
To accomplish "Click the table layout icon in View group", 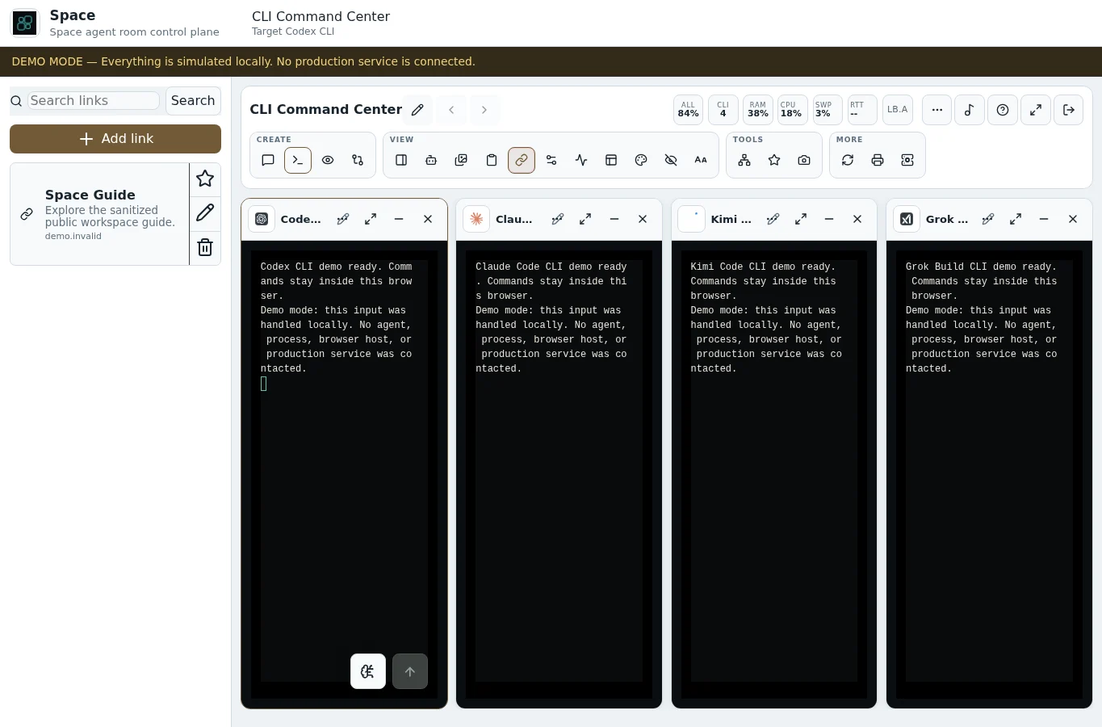I will (x=611, y=160).
